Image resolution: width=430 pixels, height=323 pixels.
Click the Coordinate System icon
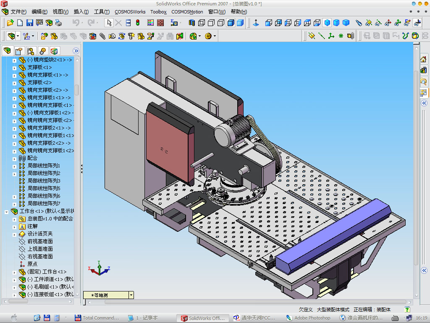(331, 36)
